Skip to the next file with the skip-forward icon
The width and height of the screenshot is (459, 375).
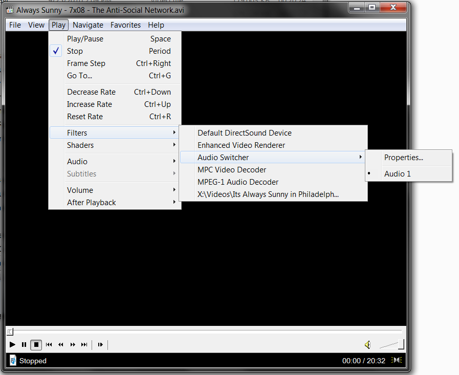84,345
